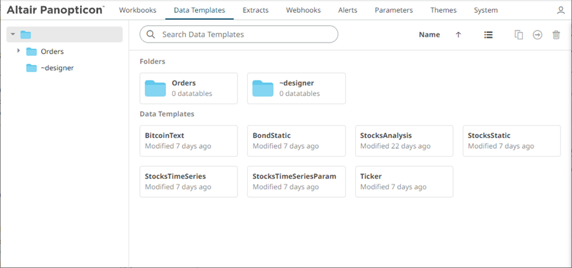Image resolution: width=572 pixels, height=268 pixels.
Task: Go to the Webhooks tab
Action: pos(303,10)
